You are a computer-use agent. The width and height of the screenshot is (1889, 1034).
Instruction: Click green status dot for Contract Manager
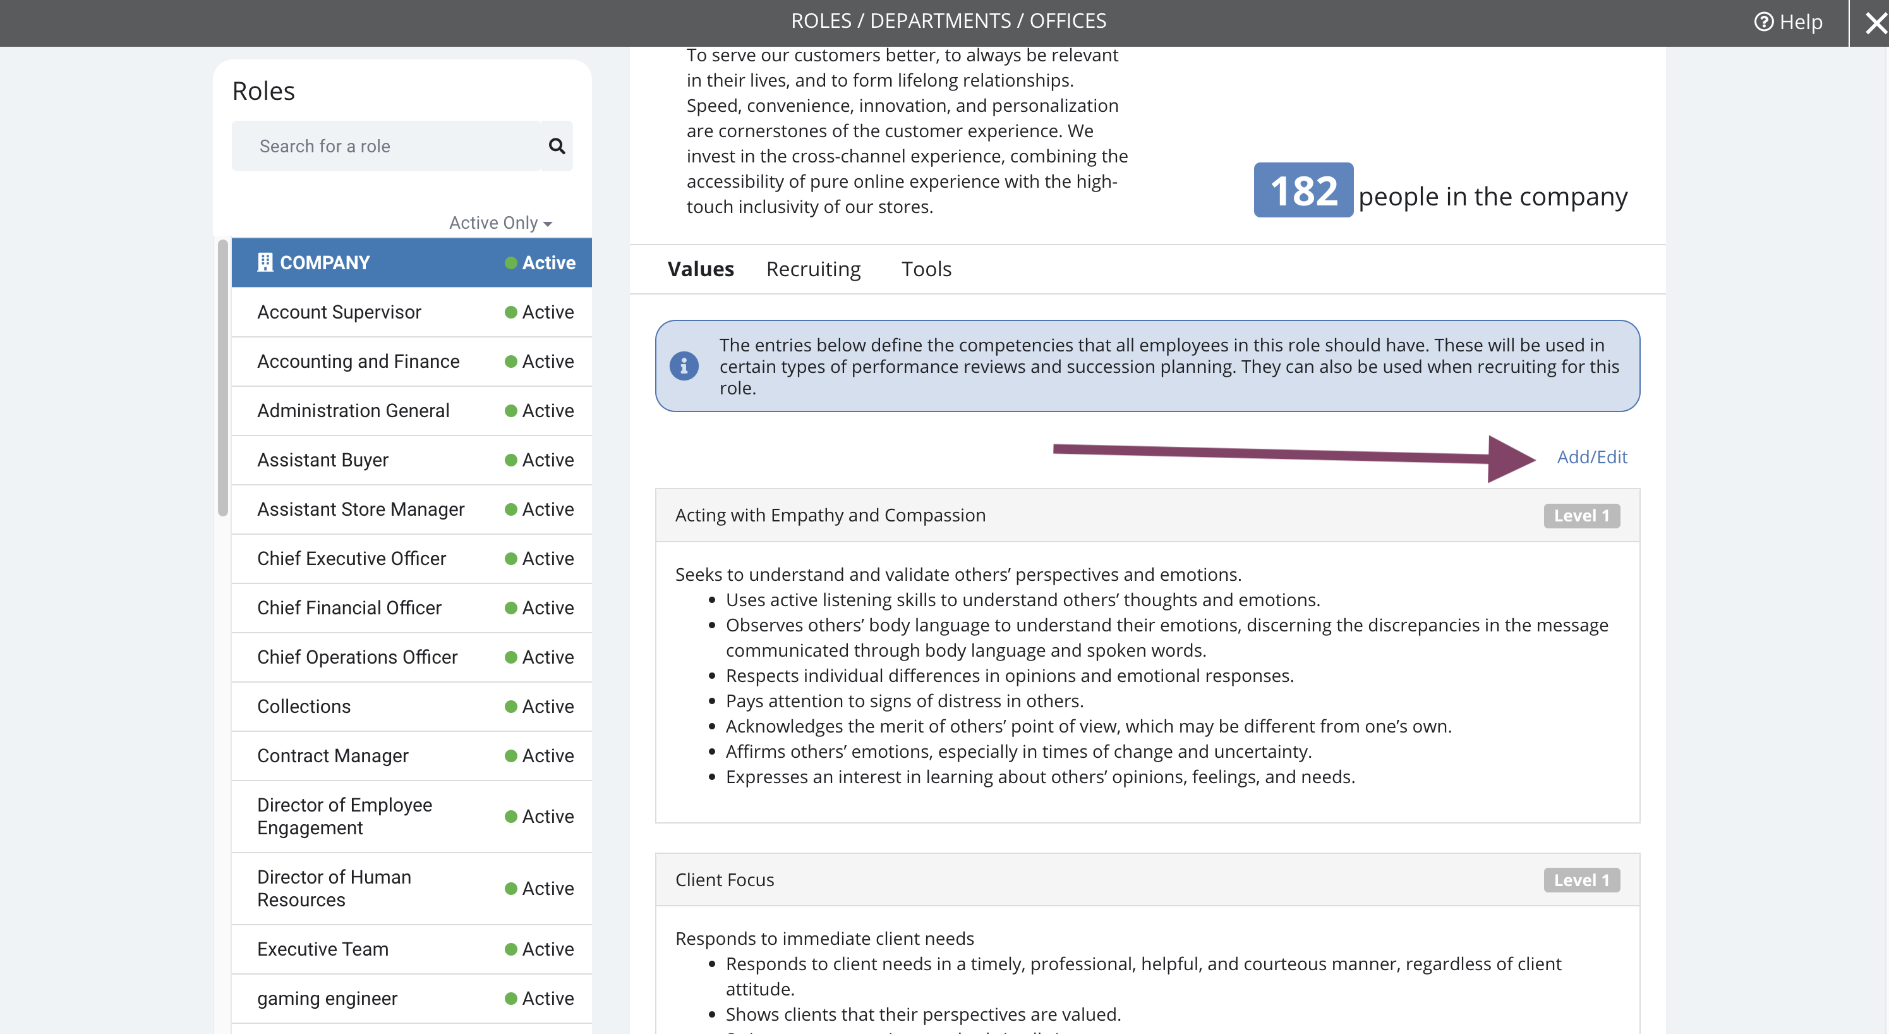click(511, 756)
